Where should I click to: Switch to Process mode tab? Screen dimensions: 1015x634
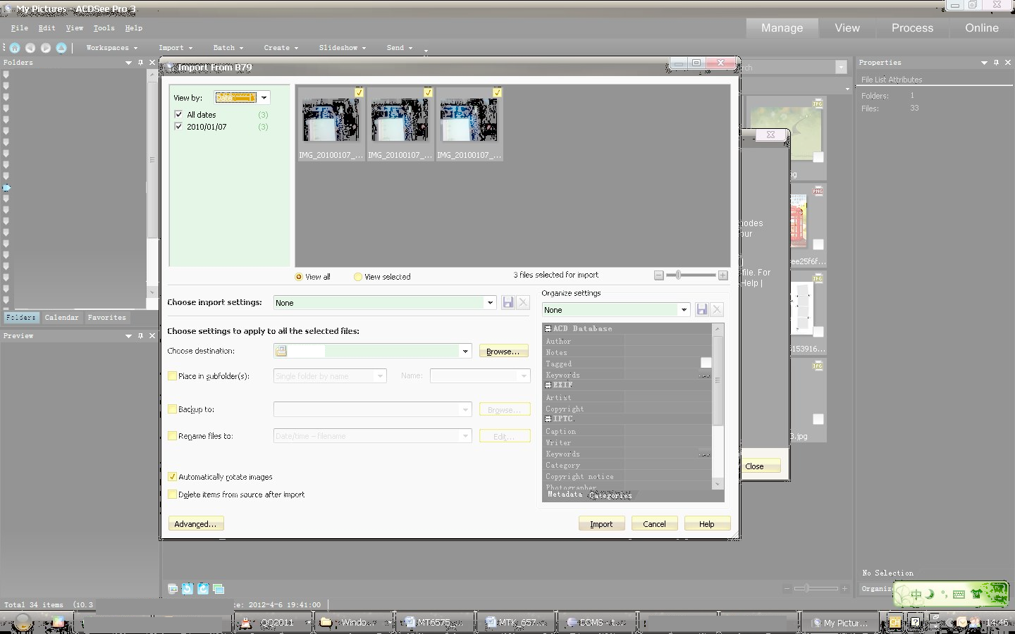(912, 28)
